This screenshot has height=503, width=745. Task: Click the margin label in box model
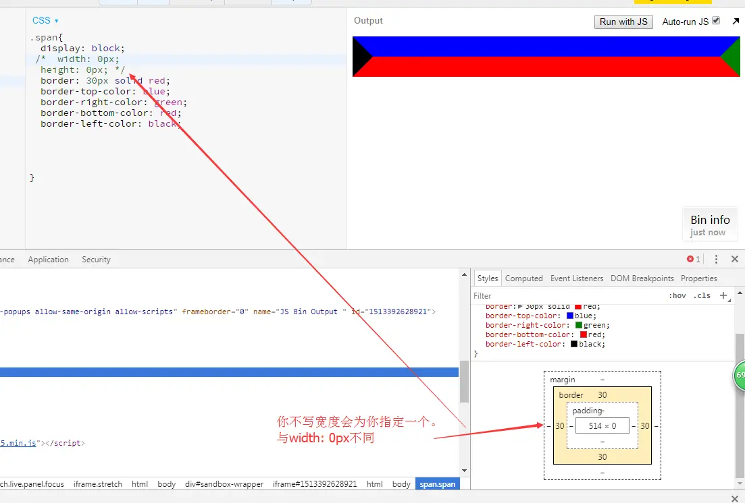click(x=562, y=380)
